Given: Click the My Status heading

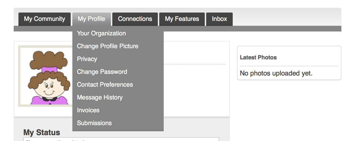Looking at the screenshot, I should tap(42, 132).
